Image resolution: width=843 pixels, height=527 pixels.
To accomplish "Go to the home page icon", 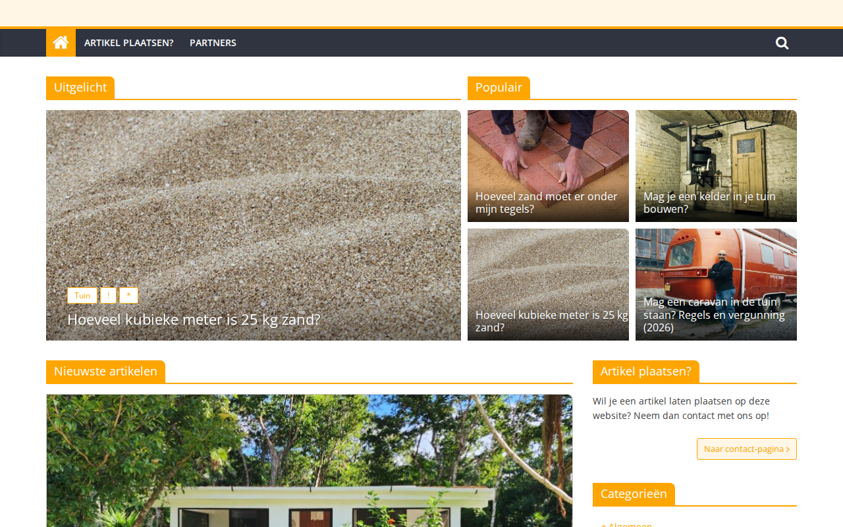I will click(61, 43).
